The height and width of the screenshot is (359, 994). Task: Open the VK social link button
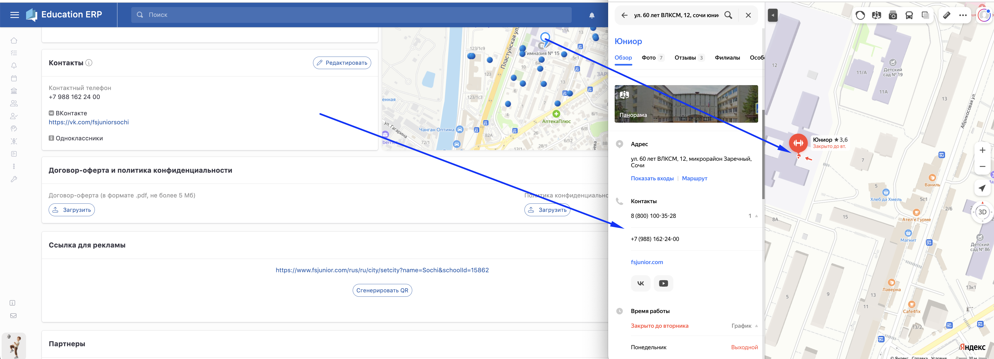pos(640,283)
